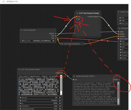Decrease the batch_size value on Empty Latent
This screenshot has height=110, width=131.
click(x=120, y=23)
